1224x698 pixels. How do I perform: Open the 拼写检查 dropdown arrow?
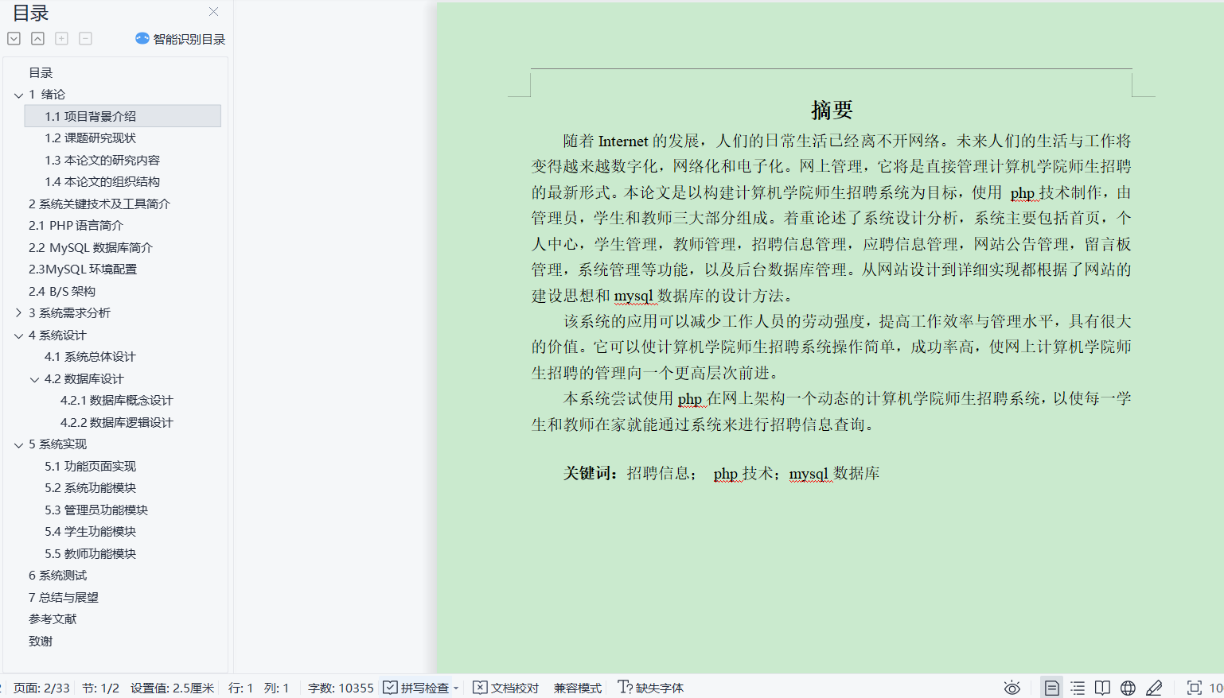pyautogui.click(x=456, y=688)
